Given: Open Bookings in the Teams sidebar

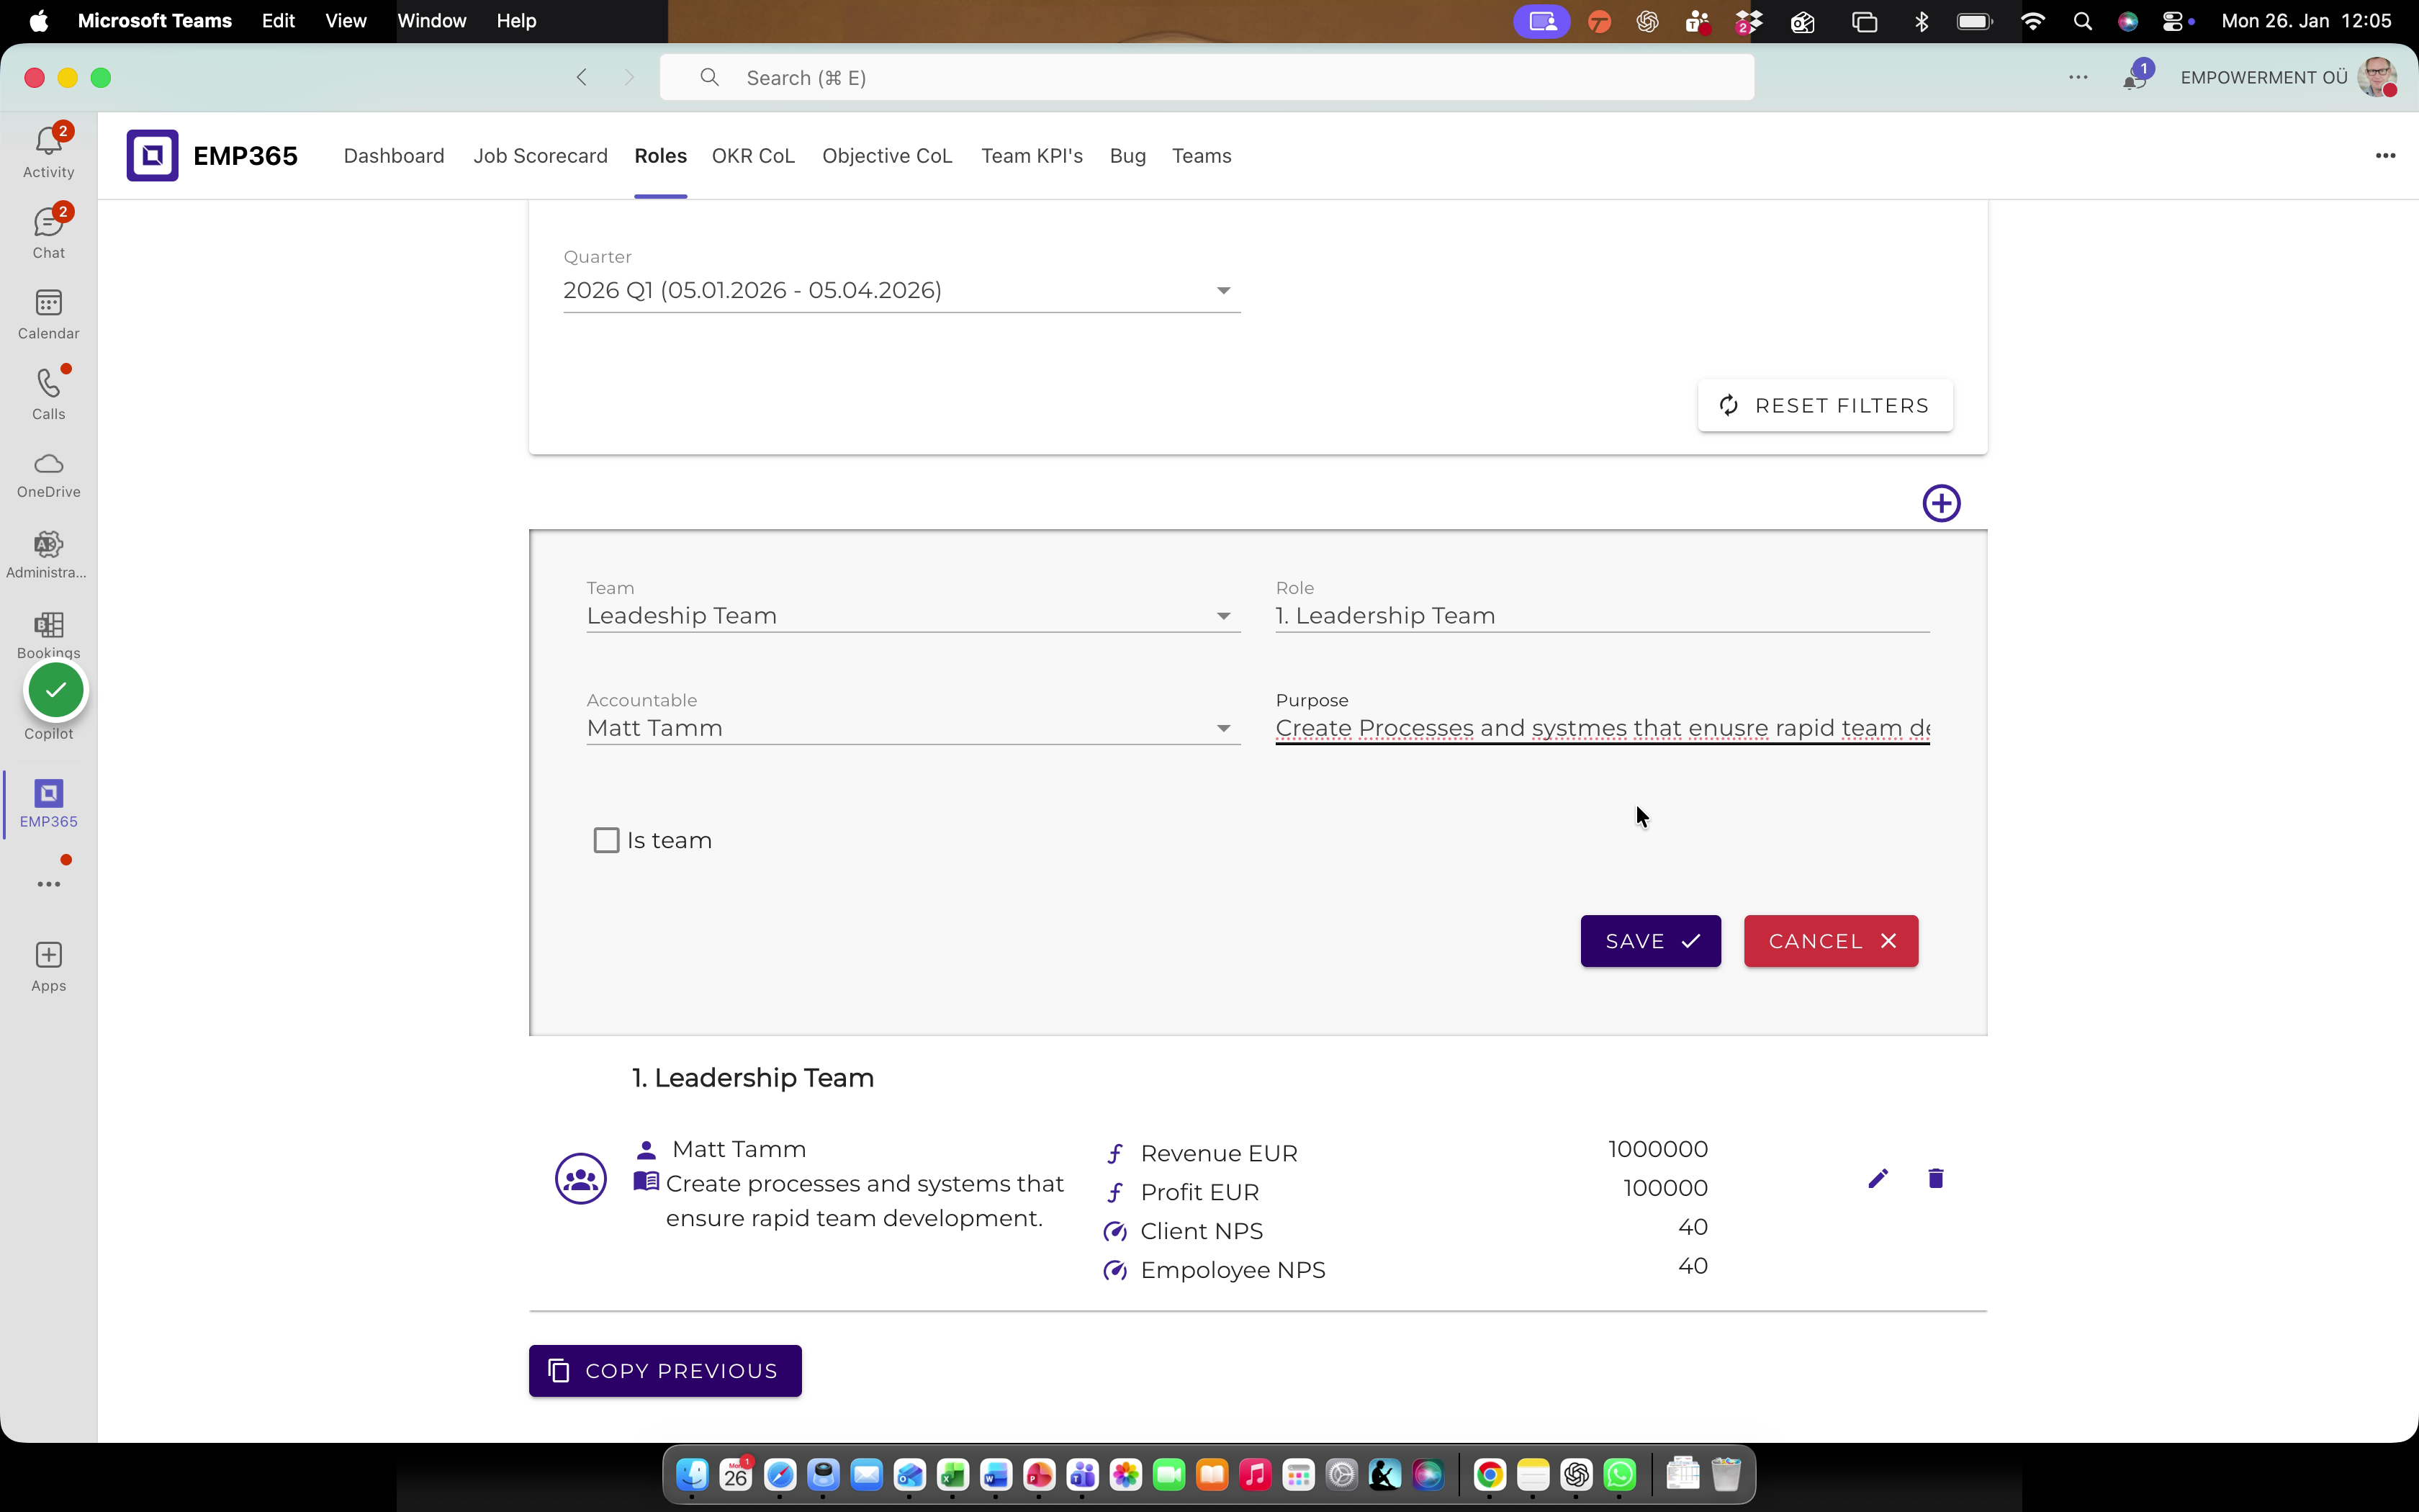Looking at the screenshot, I should (48, 635).
